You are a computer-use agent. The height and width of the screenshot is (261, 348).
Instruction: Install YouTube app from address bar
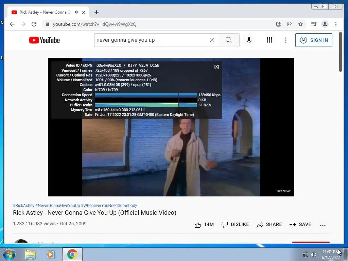coord(279,24)
